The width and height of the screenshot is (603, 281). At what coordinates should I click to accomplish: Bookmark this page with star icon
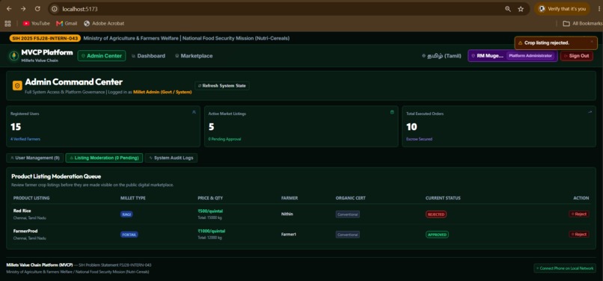(521, 9)
